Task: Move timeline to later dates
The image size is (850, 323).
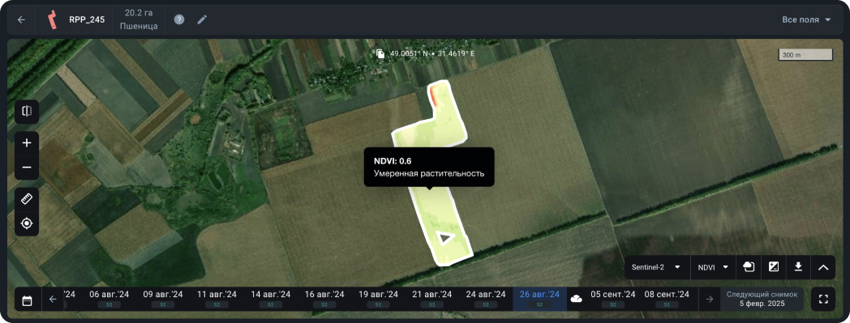Action: [709, 300]
